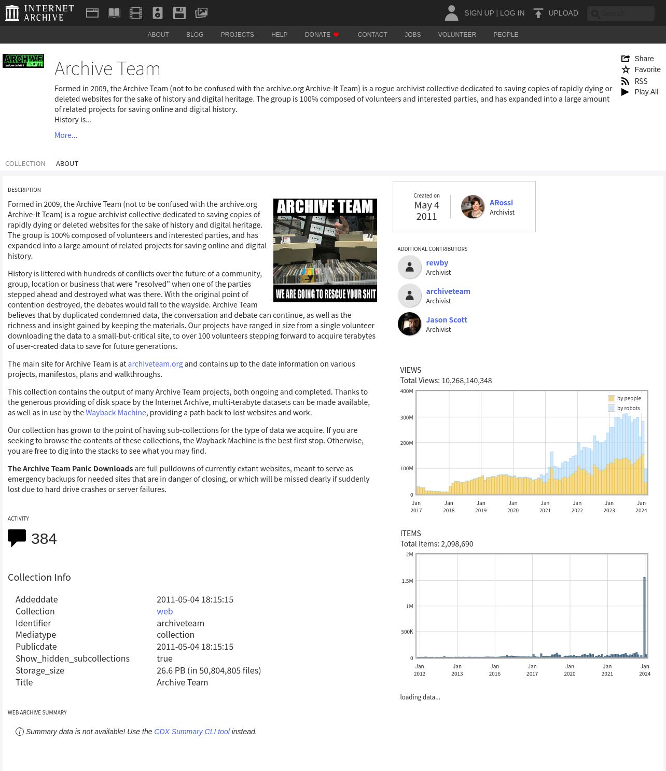The width and height of the screenshot is (666, 771).
Task: Open the ABOUT menu item
Action: (x=158, y=35)
